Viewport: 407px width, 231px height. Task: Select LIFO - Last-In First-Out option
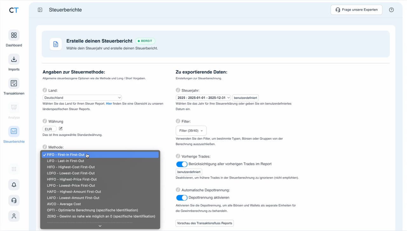100,161
